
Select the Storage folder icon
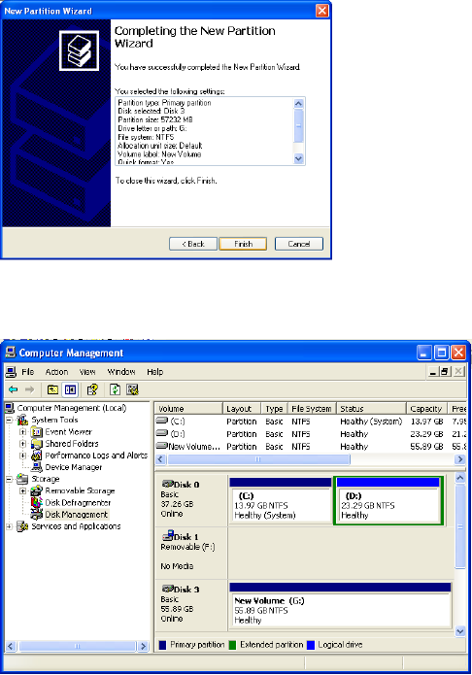[x=22, y=479]
